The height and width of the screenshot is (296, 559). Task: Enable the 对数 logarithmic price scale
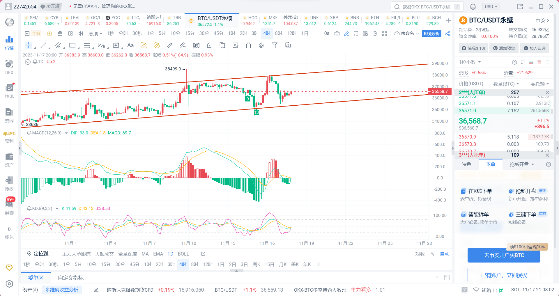click(420, 254)
